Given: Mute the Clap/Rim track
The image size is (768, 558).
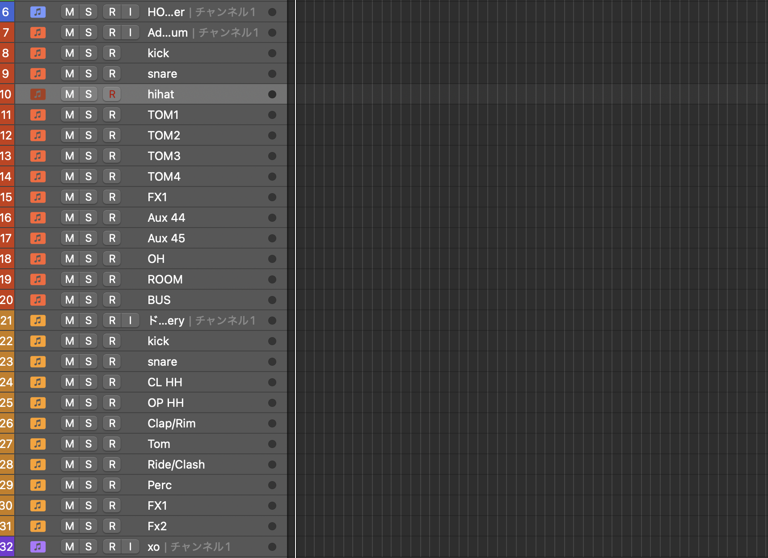Looking at the screenshot, I should (70, 423).
